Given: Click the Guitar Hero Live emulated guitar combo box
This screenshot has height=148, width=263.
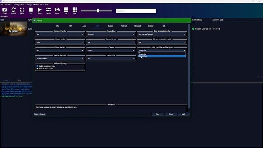Looking at the screenshot, I should point(162,50).
